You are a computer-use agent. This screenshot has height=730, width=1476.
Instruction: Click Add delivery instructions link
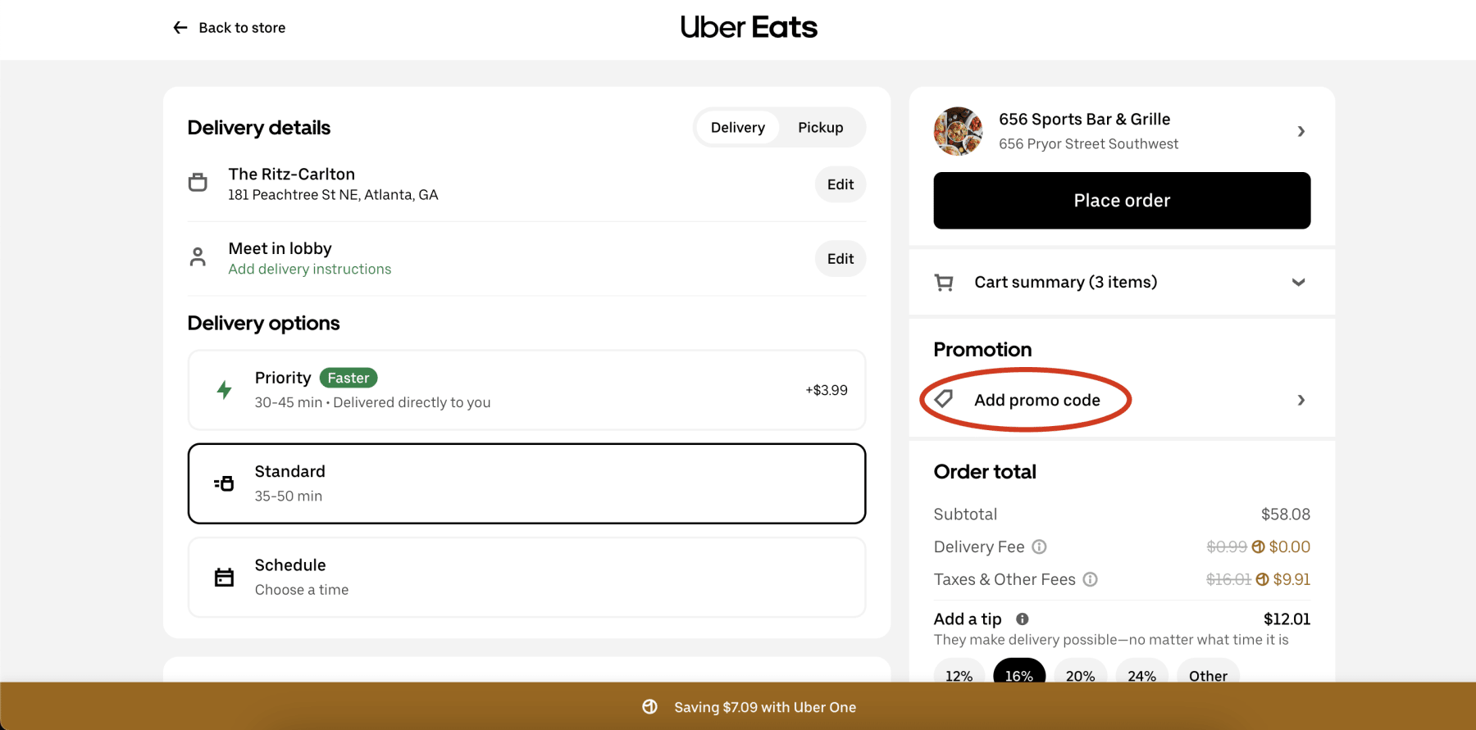point(309,268)
